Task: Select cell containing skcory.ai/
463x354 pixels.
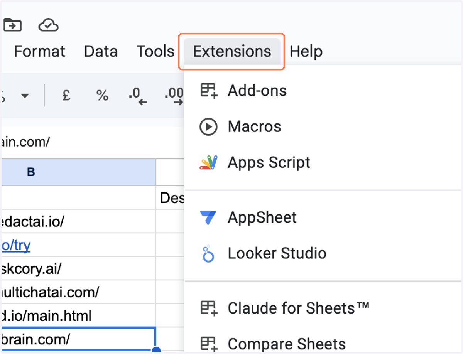Action: tap(78, 268)
